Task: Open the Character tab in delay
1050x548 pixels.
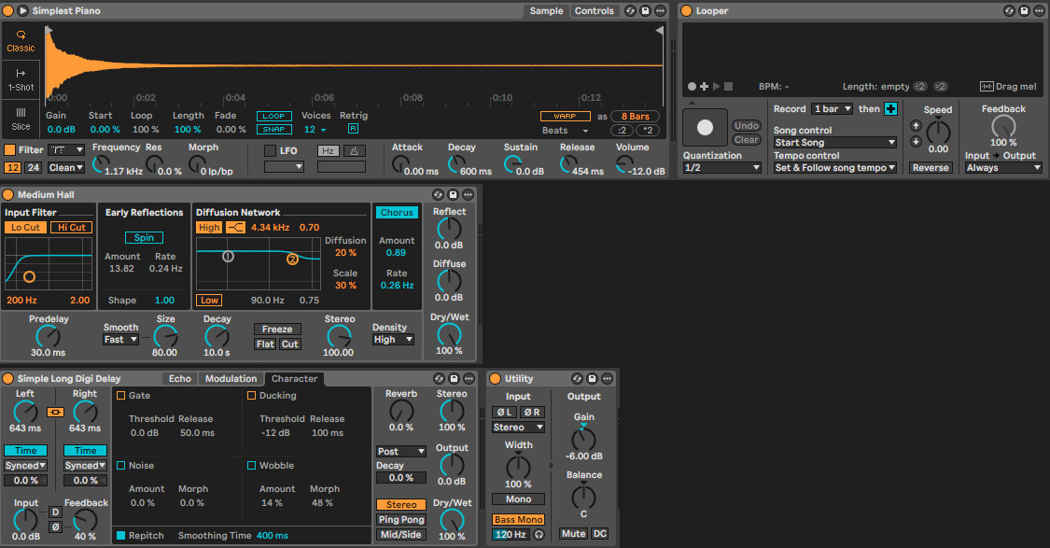Action: (x=295, y=378)
